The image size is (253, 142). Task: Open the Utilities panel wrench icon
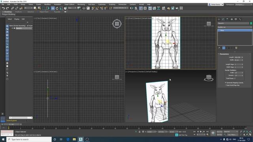click(240, 19)
